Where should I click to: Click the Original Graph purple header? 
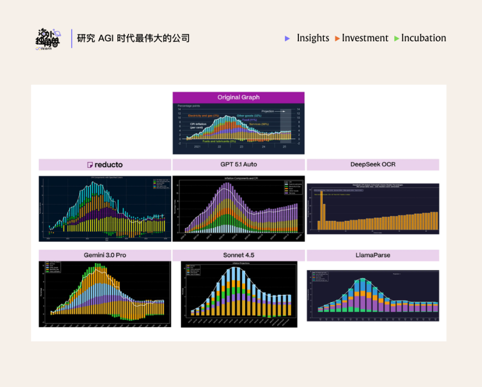point(238,98)
